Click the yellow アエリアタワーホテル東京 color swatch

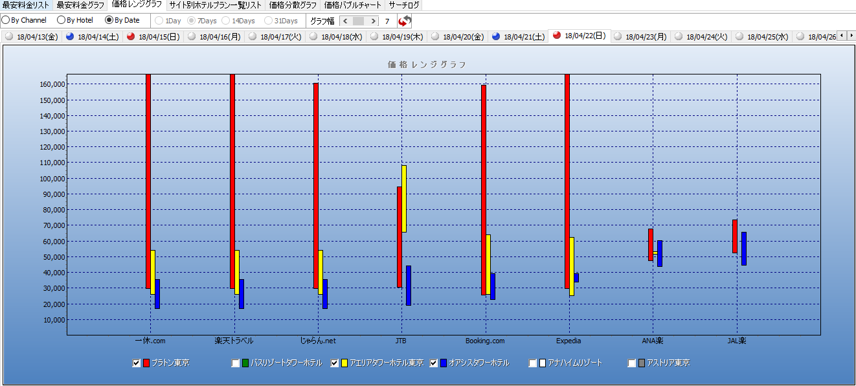(x=344, y=363)
